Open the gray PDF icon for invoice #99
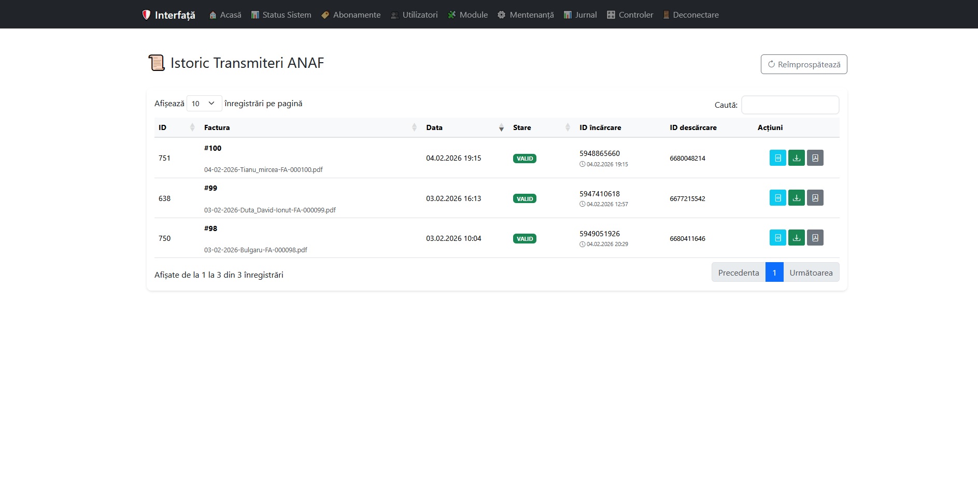 (815, 198)
